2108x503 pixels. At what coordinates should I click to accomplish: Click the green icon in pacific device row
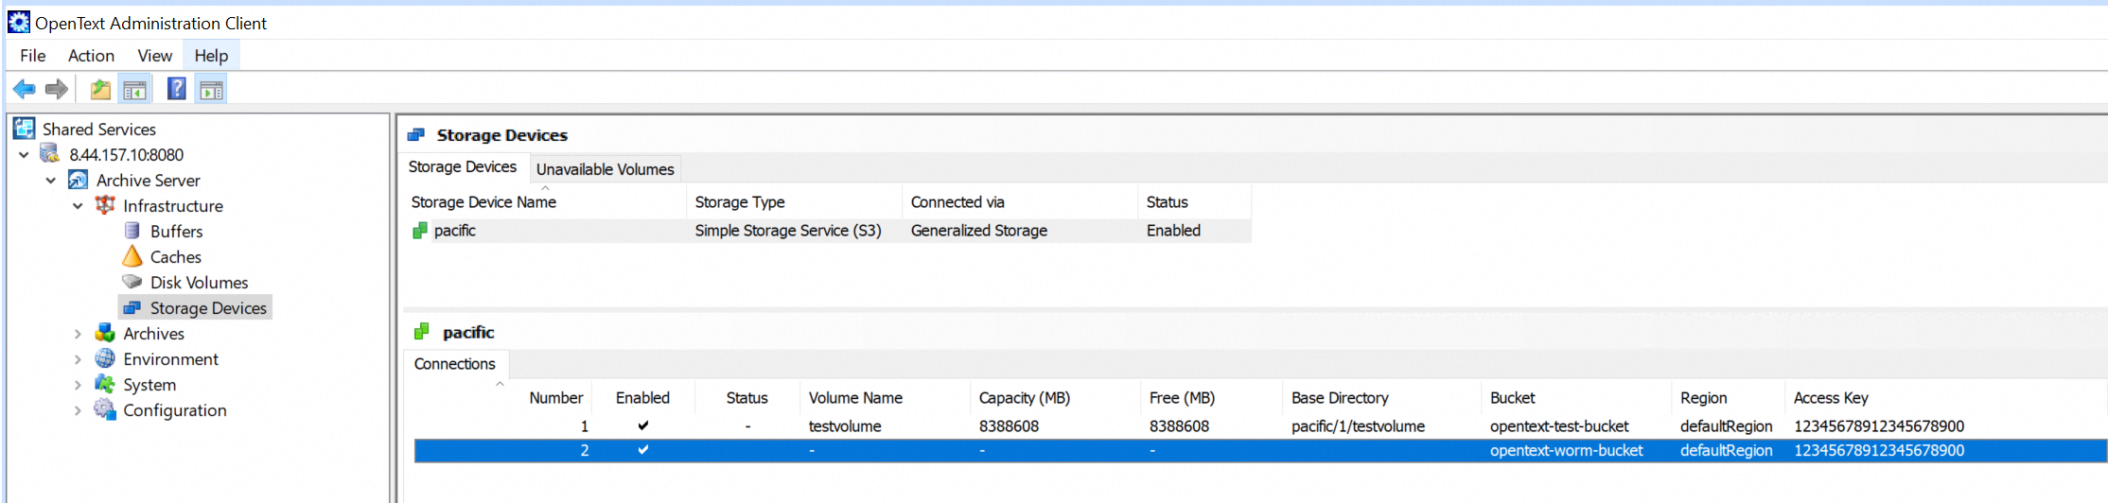click(x=420, y=231)
